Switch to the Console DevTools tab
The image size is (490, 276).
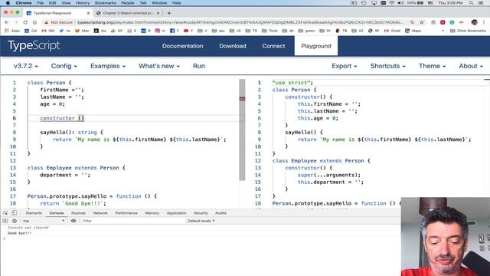pos(57,213)
